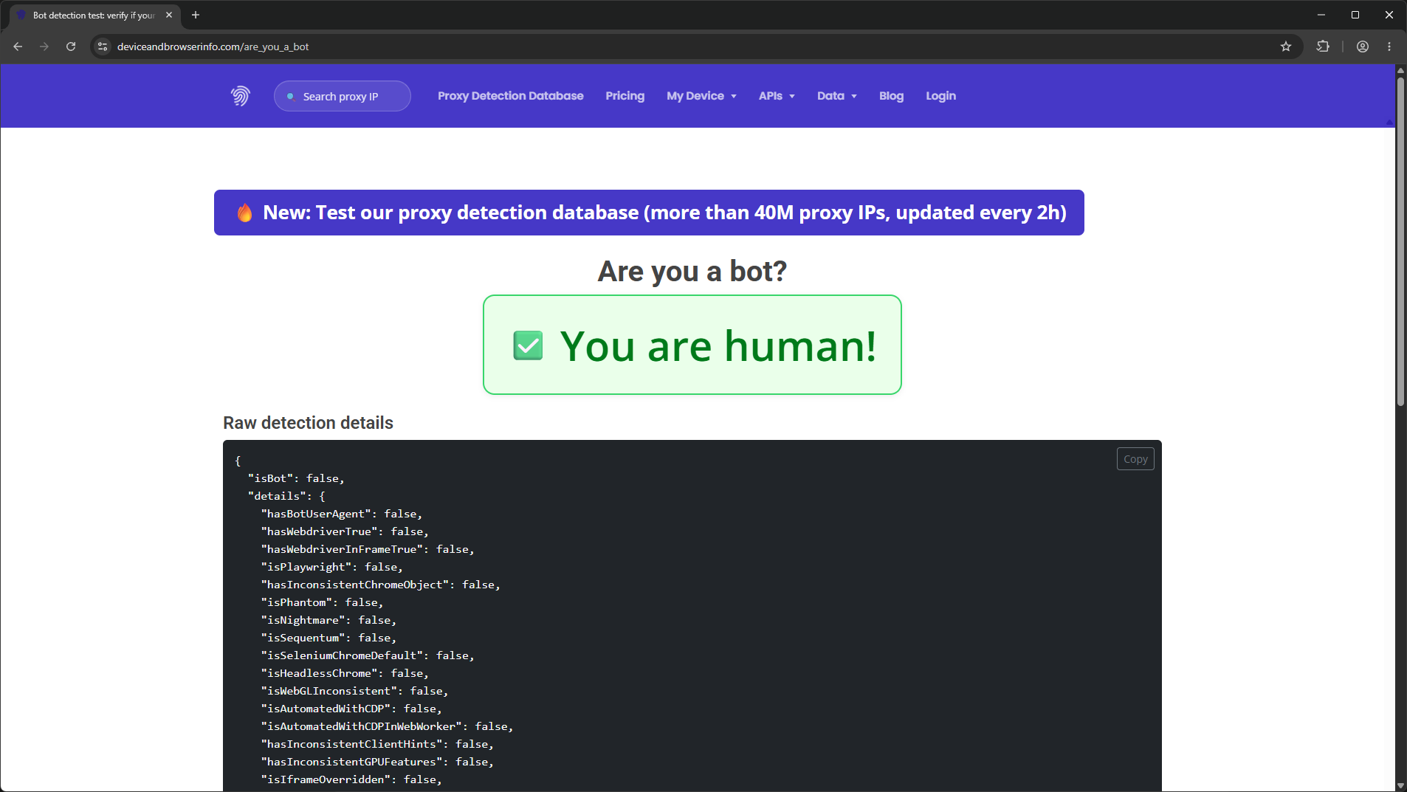Open the proxy detection database banner
Viewport: 1407px width, 792px height.
[x=649, y=213]
